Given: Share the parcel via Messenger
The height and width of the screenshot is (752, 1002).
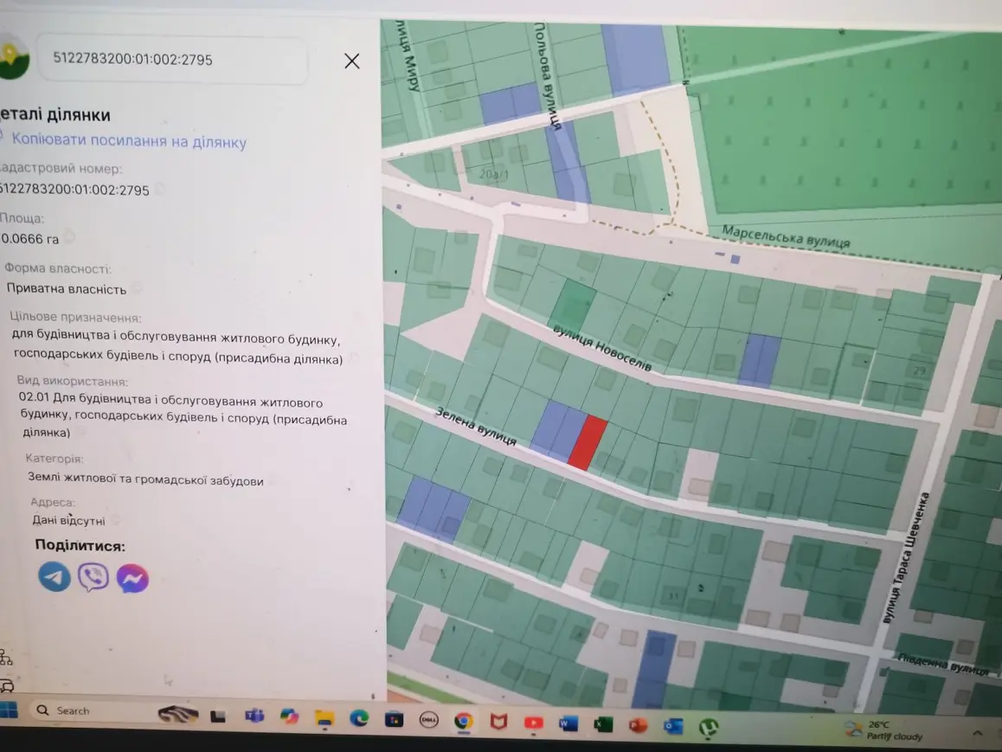Looking at the screenshot, I should [132, 579].
